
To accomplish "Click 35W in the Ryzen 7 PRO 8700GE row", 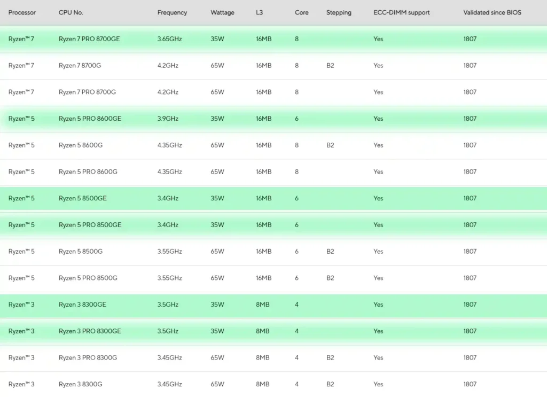I will 217,39.
